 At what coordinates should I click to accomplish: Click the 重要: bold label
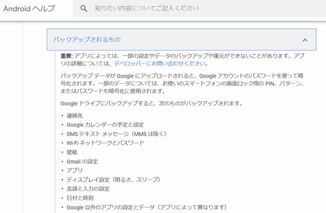(x=67, y=56)
